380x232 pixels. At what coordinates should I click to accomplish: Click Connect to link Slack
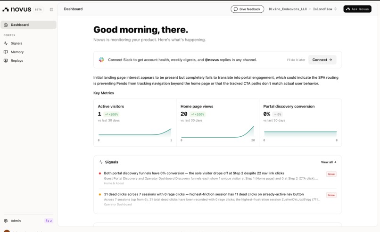[322, 59]
